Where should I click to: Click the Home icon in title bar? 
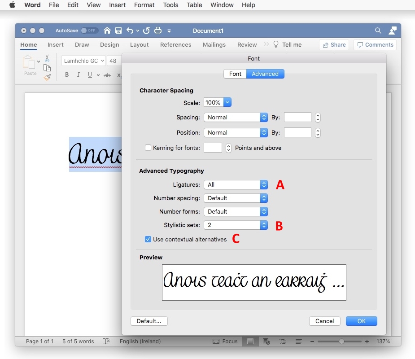[107, 31]
